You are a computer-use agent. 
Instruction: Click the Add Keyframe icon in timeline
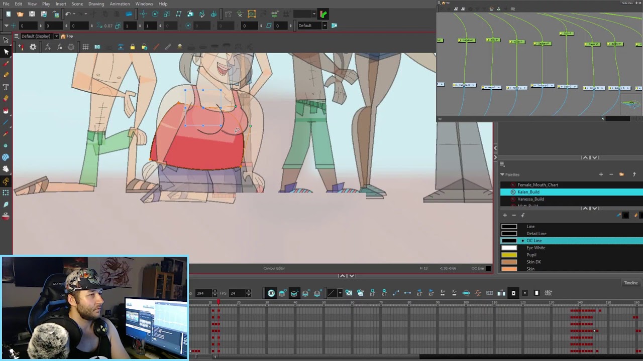(372, 293)
